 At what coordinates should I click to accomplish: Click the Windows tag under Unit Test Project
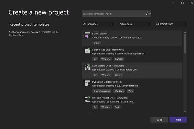106,107
